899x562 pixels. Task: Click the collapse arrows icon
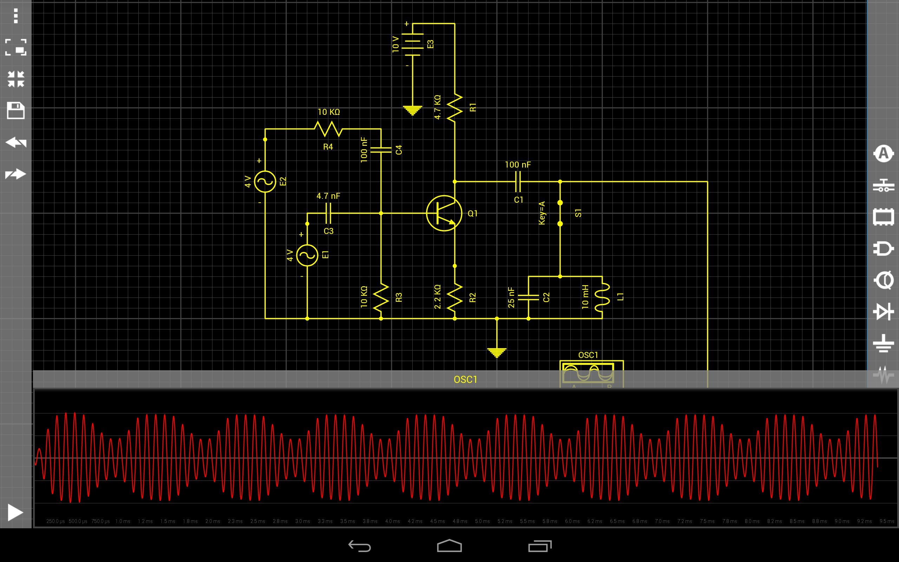coord(15,79)
